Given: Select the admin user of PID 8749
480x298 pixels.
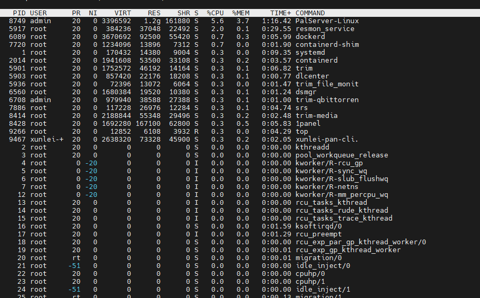Looking at the screenshot, I should click(x=41, y=21).
